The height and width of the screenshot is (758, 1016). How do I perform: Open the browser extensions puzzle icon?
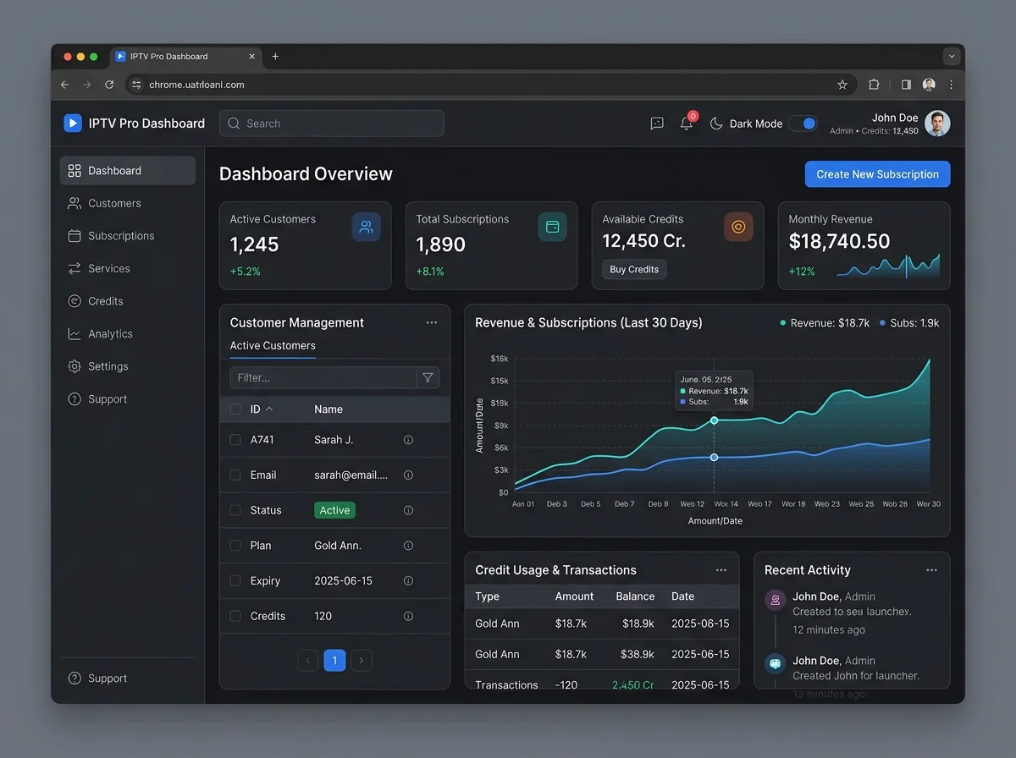(x=874, y=85)
